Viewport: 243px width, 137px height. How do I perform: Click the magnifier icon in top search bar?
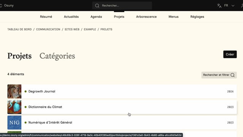point(97,6)
